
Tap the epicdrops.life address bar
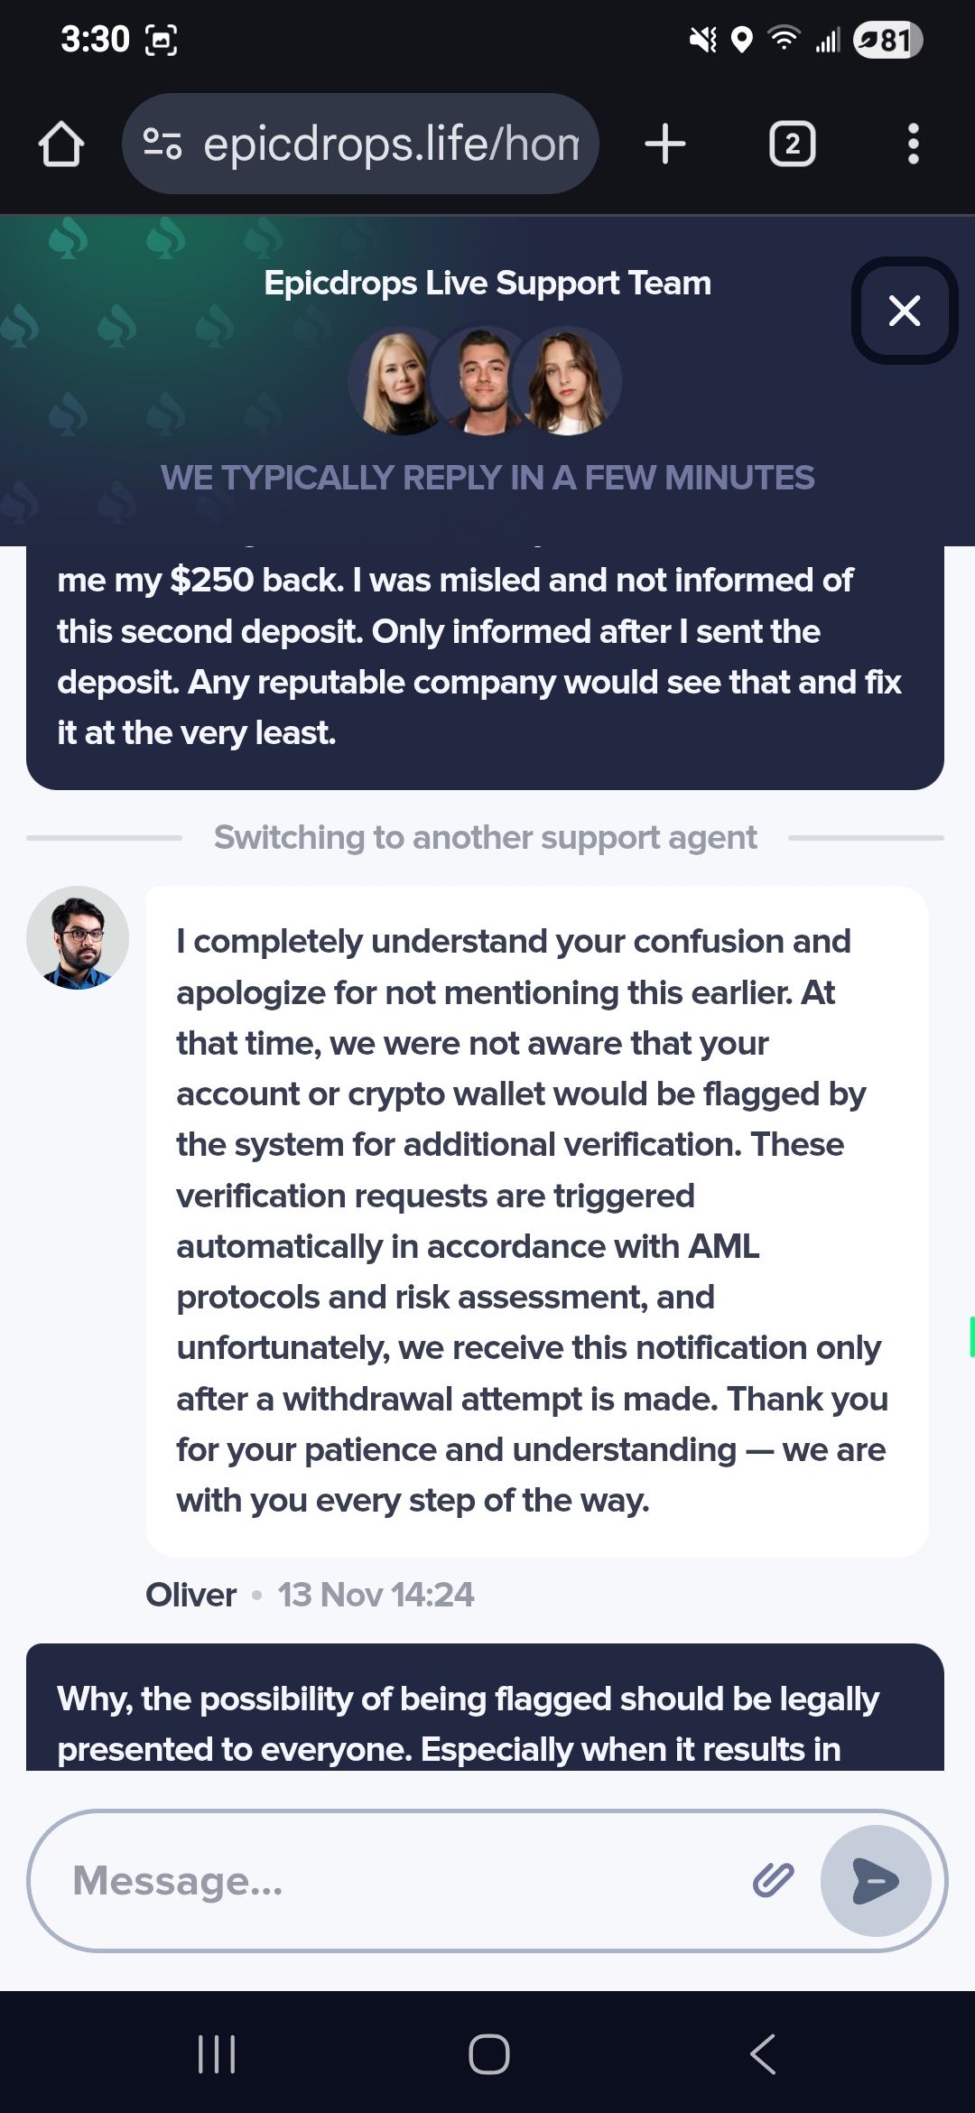pos(390,144)
